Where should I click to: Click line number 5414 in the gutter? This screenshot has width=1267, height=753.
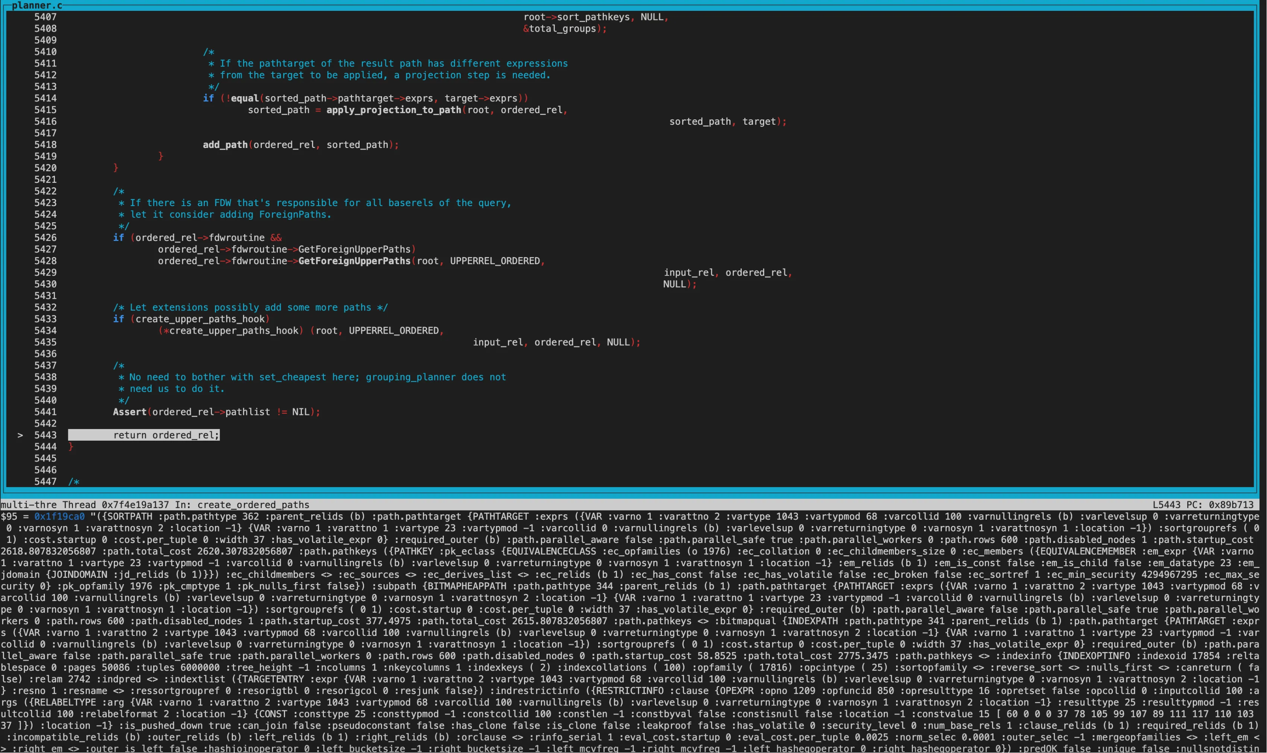pyautogui.click(x=45, y=98)
